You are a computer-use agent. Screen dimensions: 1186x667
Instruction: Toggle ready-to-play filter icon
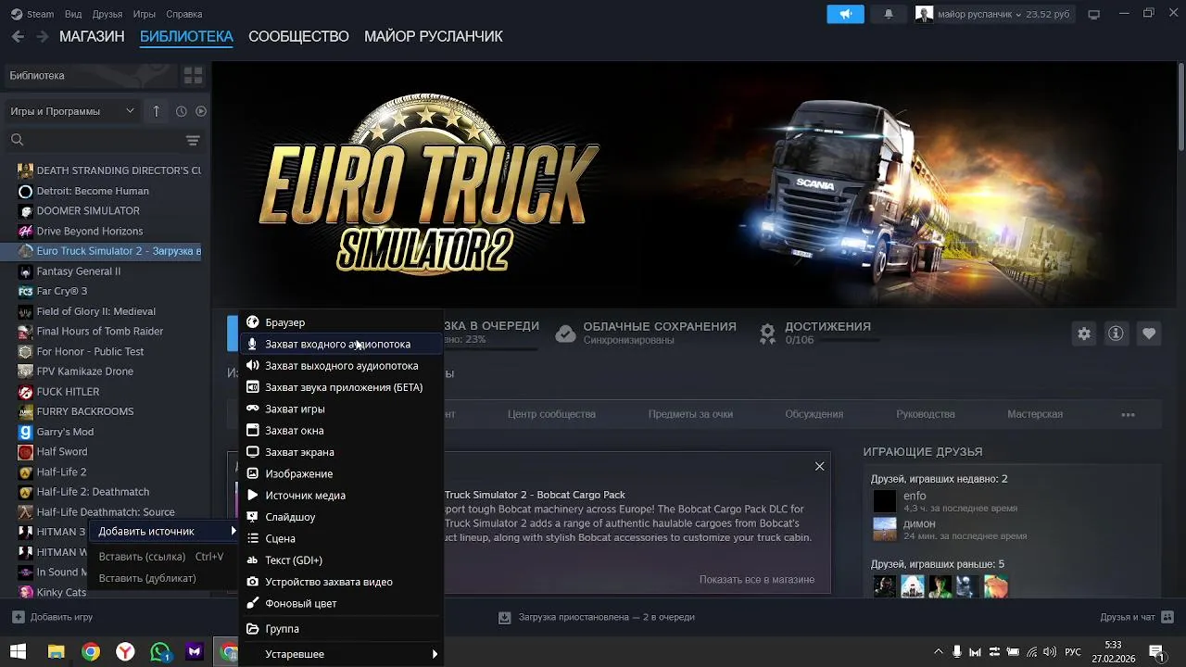pyautogui.click(x=200, y=111)
